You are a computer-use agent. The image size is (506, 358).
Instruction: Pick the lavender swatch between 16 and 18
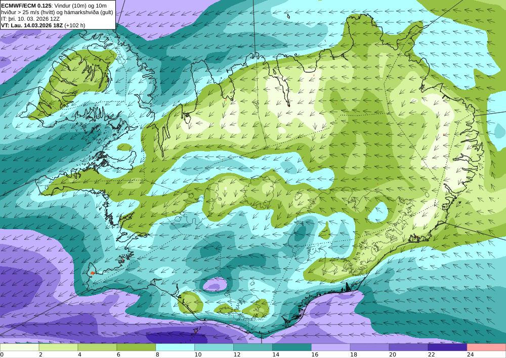[331, 347]
